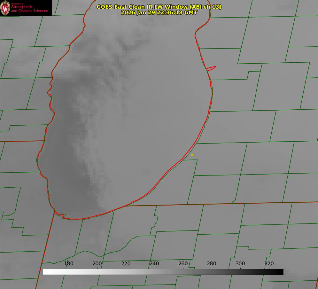Select the 280 label on the colorbar
Screen dimensions: 318x289
tap(212, 263)
